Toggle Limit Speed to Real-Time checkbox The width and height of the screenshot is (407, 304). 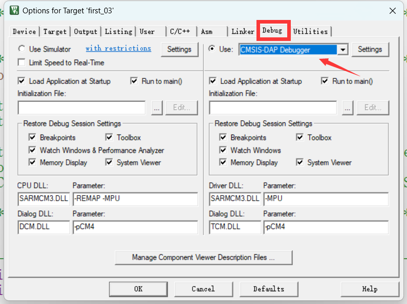22,62
